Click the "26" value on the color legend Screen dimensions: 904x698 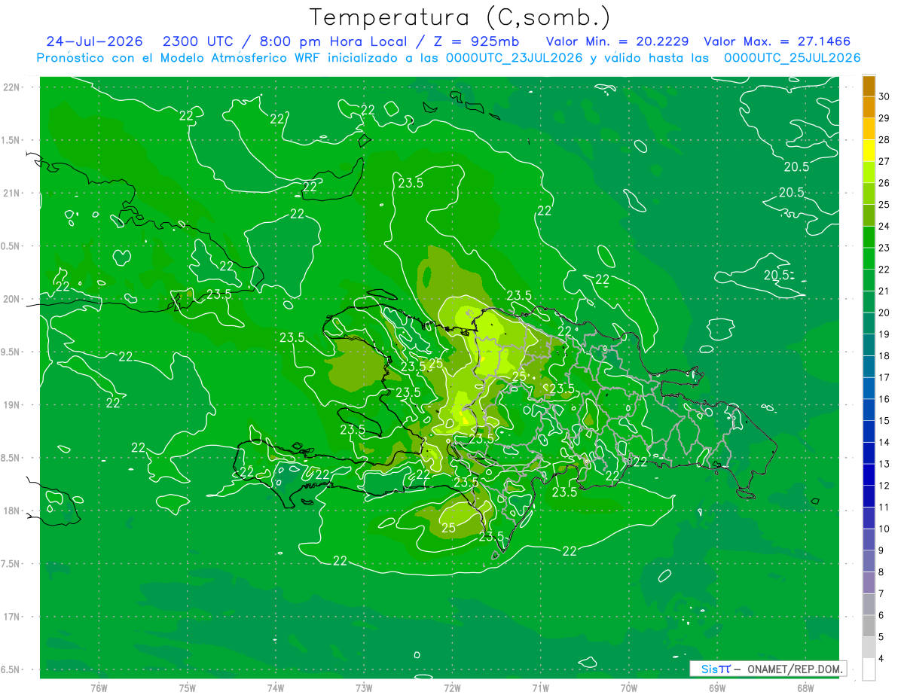[x=884, y=183]
